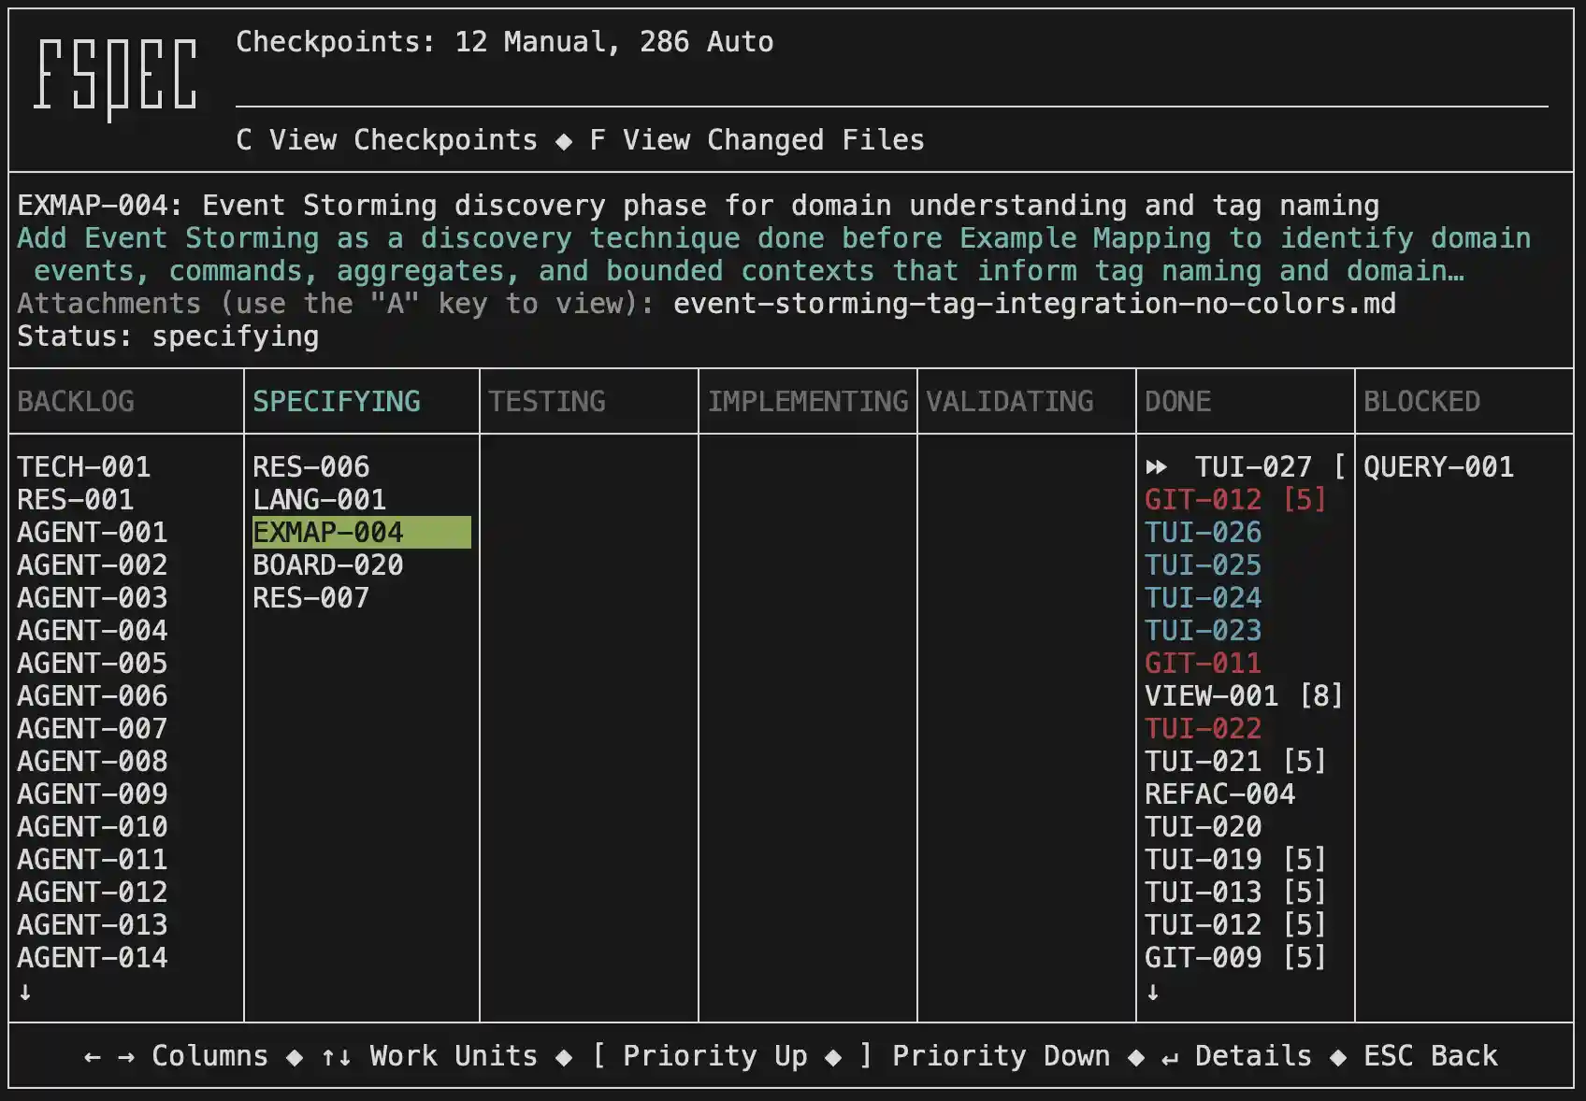Choose the red GIT-012 item
This screenshot has height=1101, width=1586.
click(1204, 500)
